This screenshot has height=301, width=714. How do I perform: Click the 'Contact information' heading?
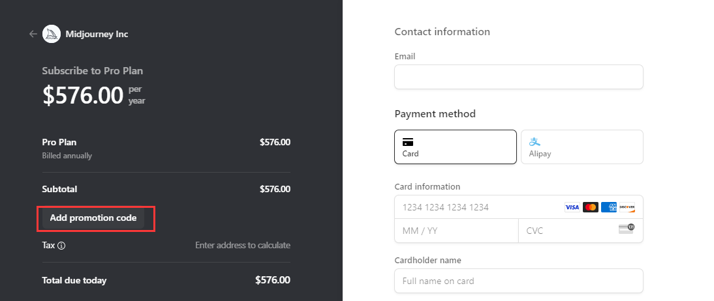coord(442,32)
